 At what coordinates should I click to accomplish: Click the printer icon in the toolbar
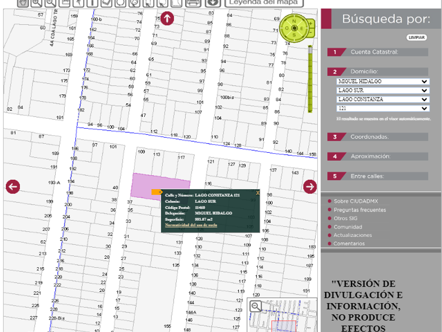[193, 3]
